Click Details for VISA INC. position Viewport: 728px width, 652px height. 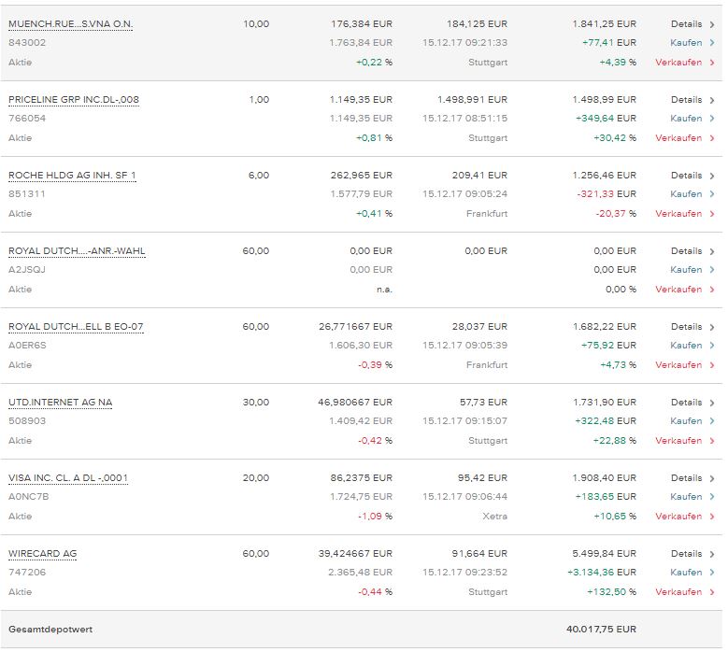(x=686, y=478)
